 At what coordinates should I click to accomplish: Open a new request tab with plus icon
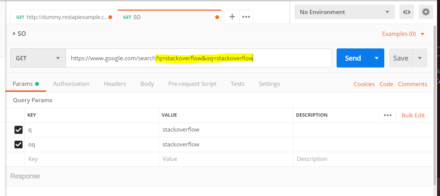tap(232, 17)
